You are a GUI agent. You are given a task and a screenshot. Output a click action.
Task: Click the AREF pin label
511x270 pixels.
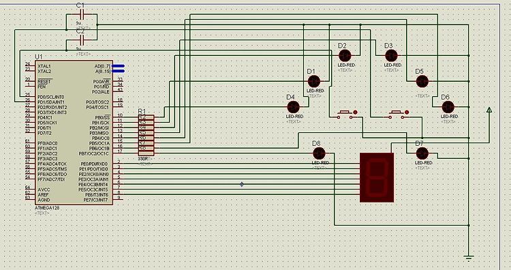pyautogui.click(x=43, y=195)
